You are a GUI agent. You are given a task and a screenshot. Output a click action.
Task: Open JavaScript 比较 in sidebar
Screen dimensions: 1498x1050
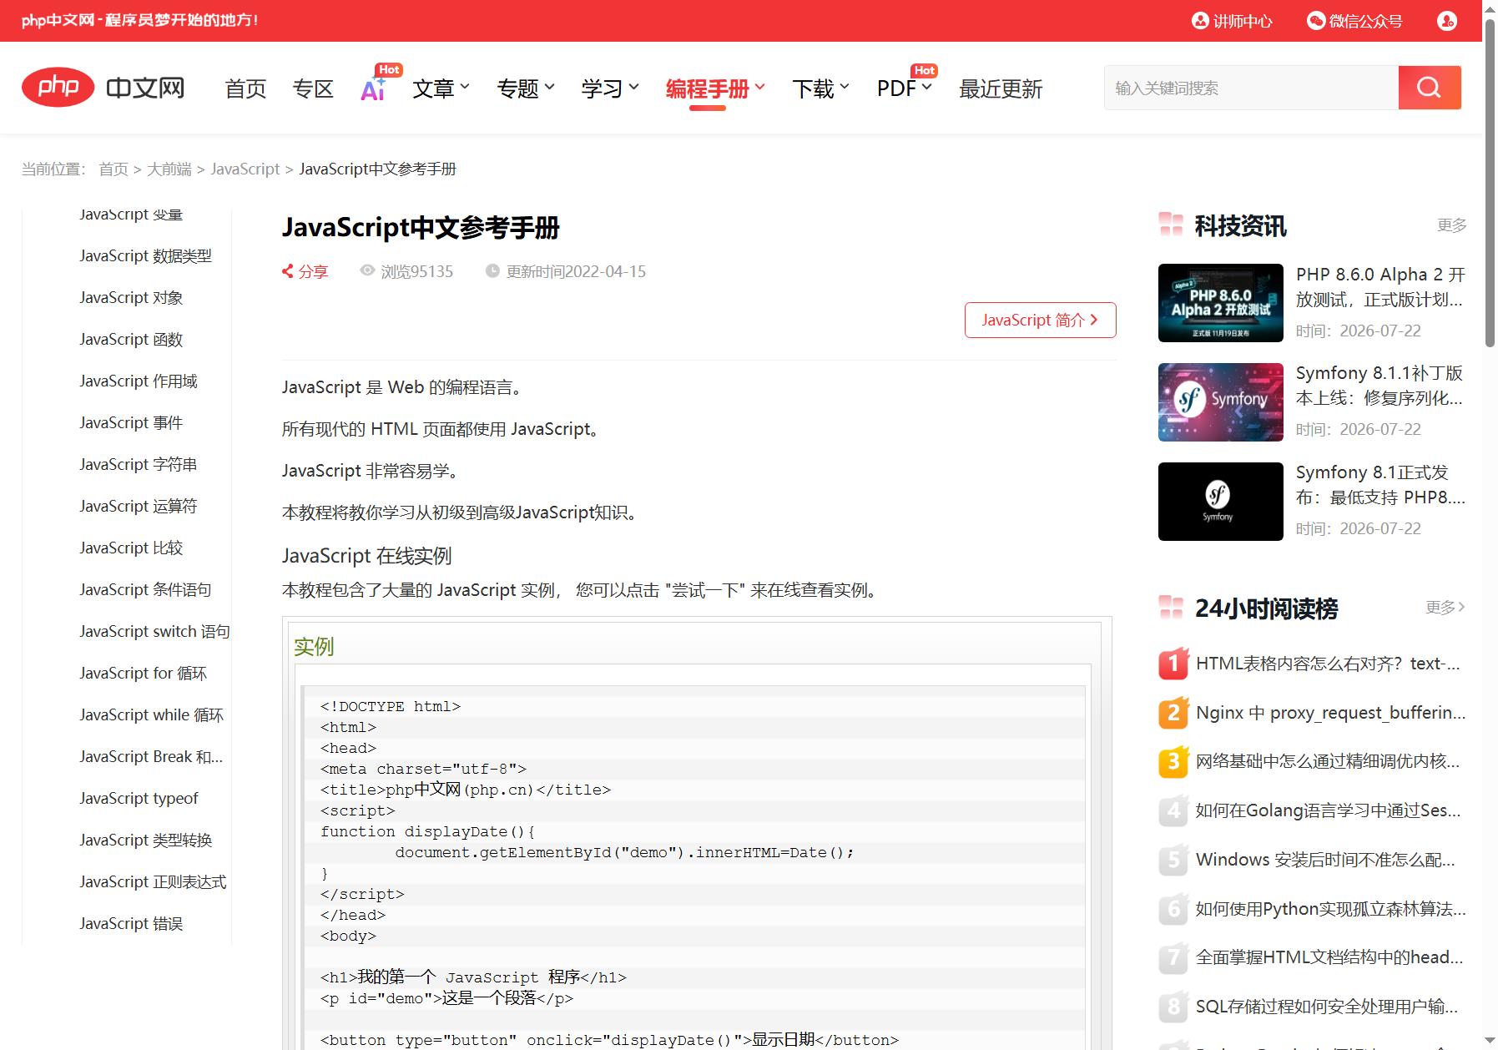tap(131, 548)
